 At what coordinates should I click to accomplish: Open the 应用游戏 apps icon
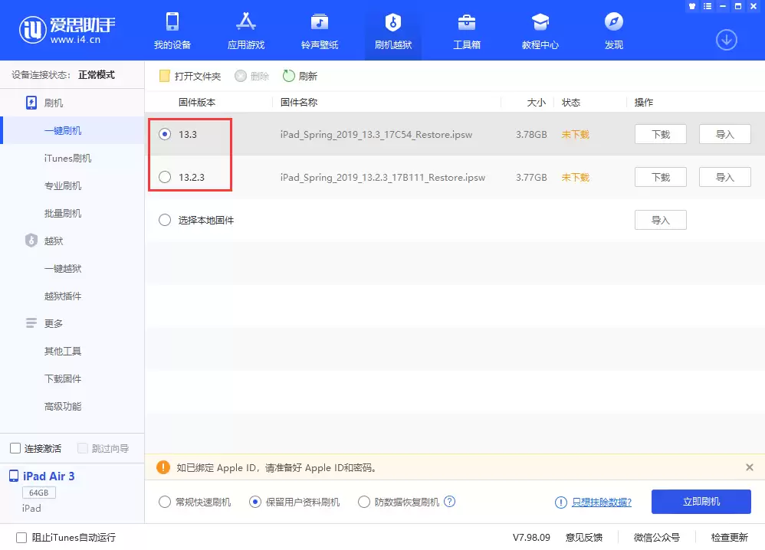(246, 22)
